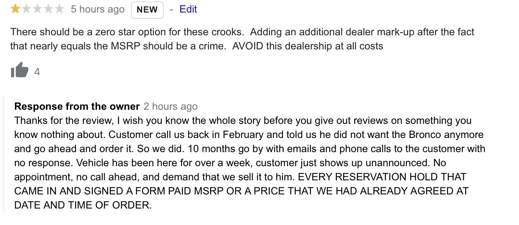This screenshot has height=225, width=519.
Task: Click the "EVERY RESERVATION HOLD THAT" uppercase text
Action: coord(382,177)
